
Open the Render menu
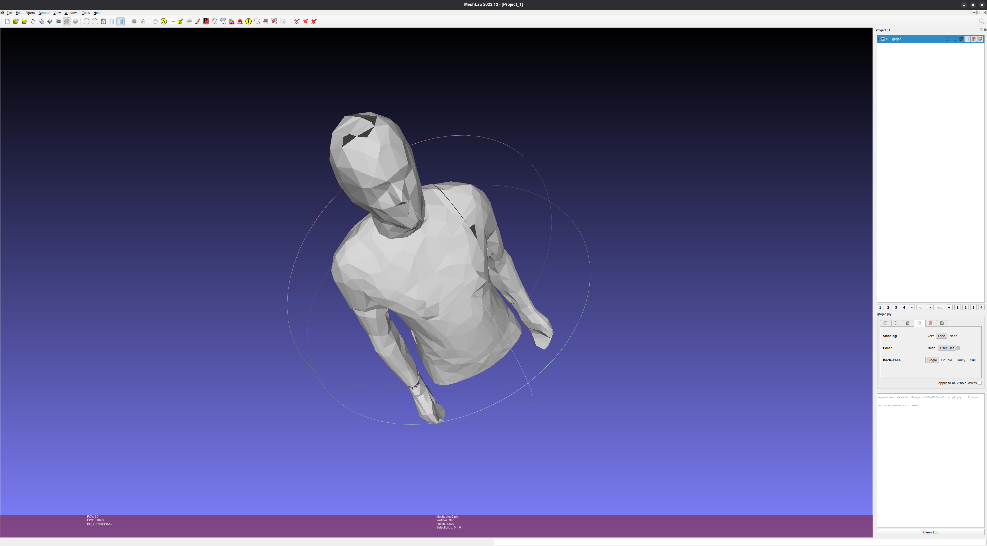(x=44, y=13)
